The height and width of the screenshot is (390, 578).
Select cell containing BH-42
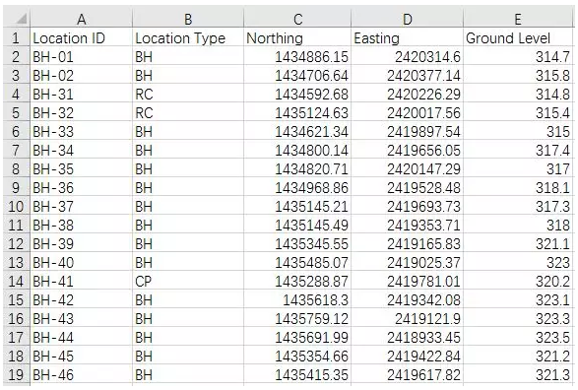[81, 300]
